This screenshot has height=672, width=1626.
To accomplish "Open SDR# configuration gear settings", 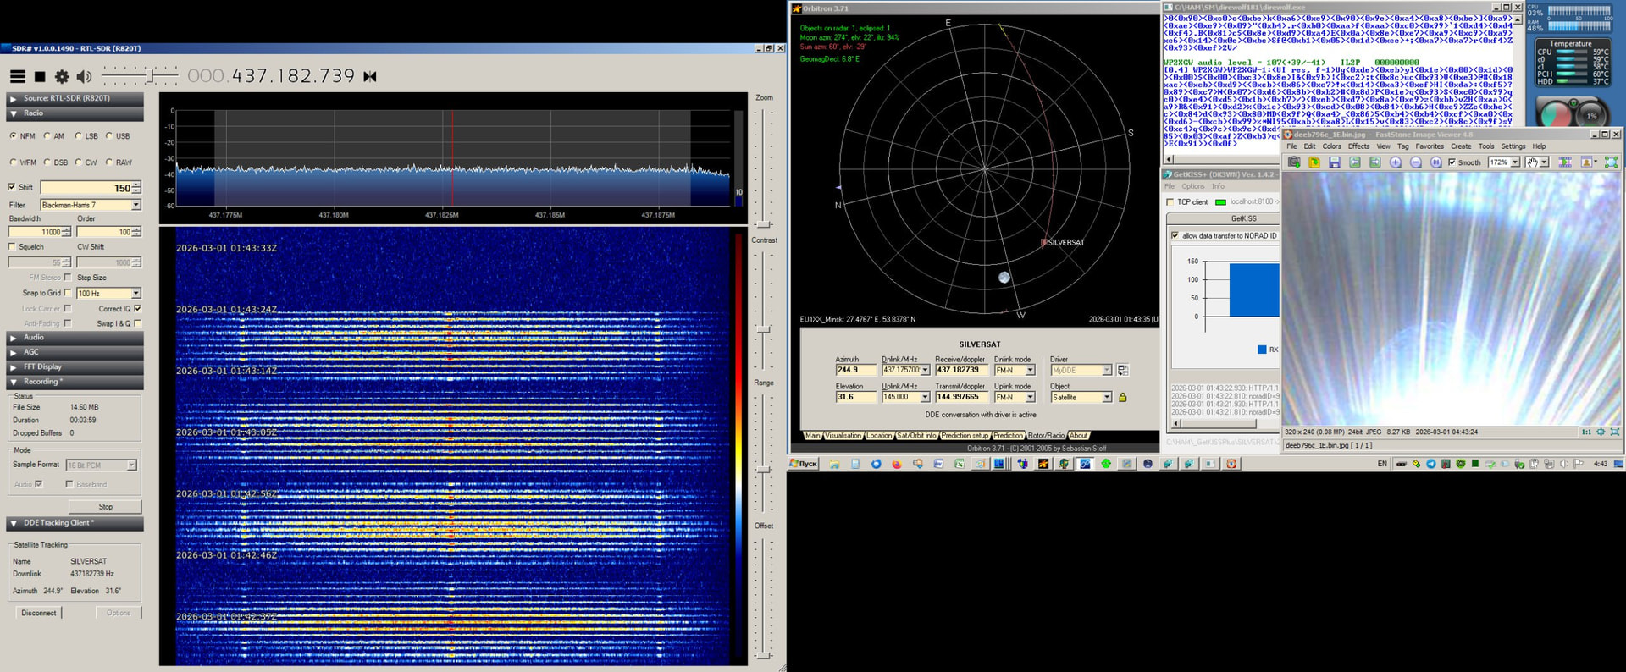I will 62,77.
